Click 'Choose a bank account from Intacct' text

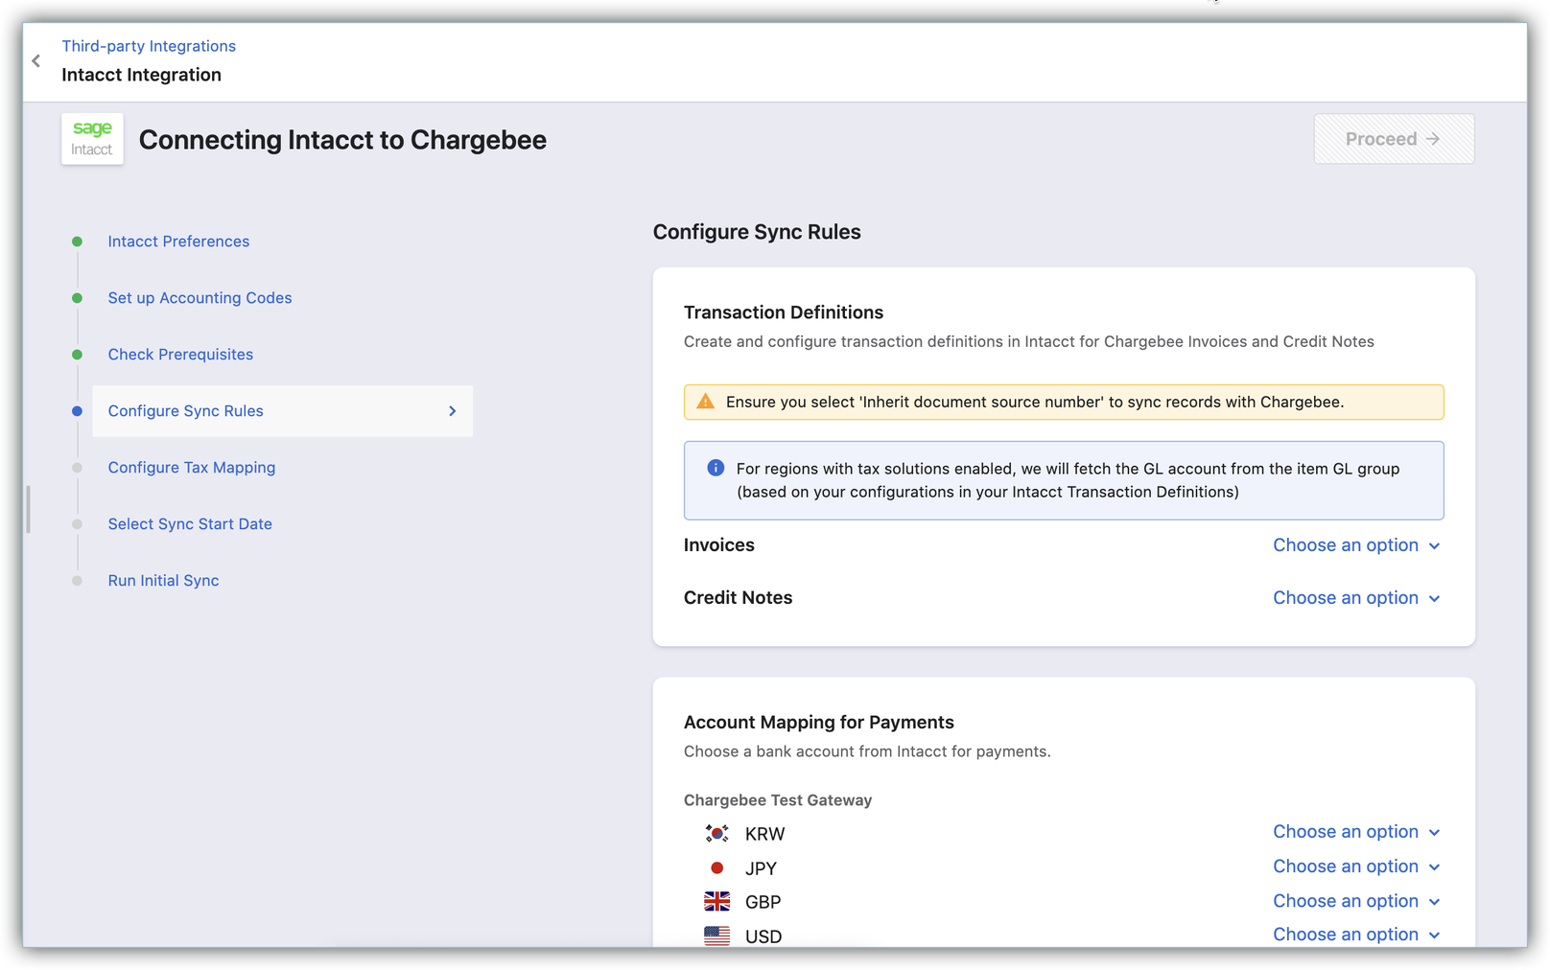(x=867, y=751)
